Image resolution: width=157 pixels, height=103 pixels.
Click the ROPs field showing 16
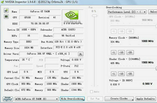29,36
